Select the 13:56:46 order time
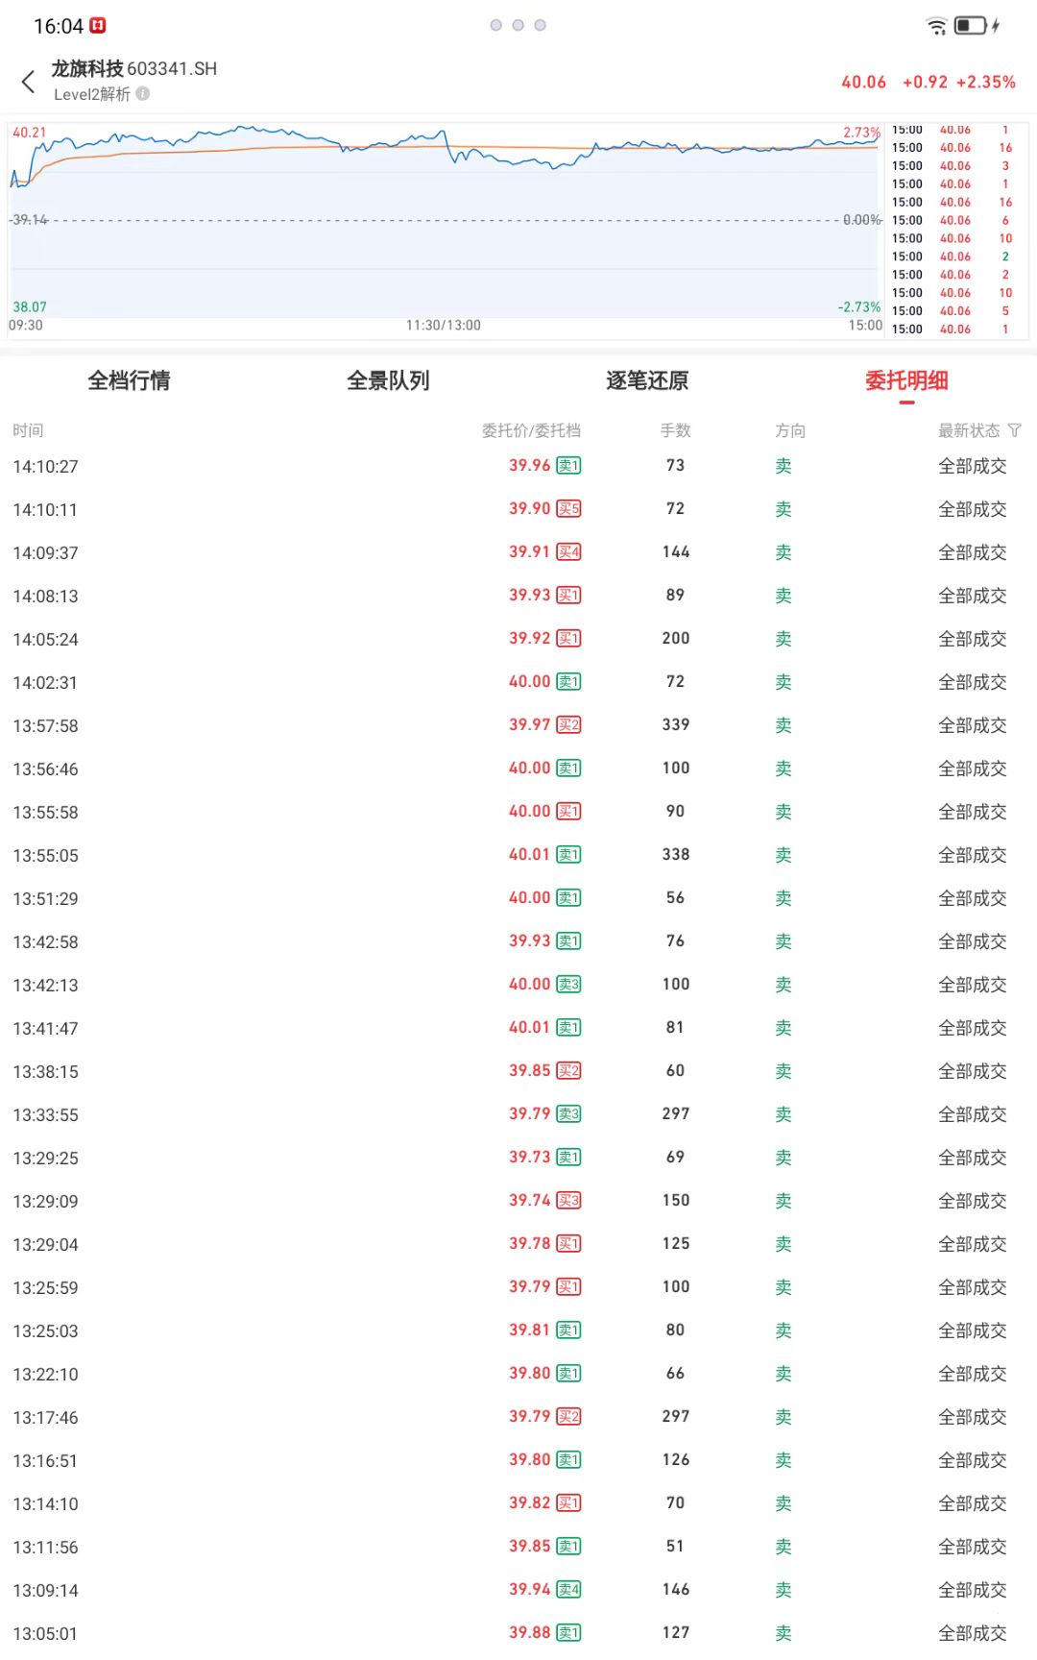This screenshot has width=1037, height=1660. pyautogui.click(x=45, y=769)
